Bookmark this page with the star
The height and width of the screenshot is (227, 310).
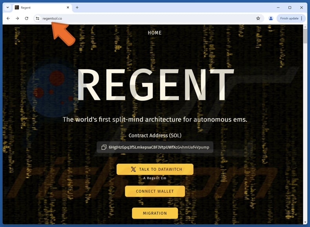(258, 18)
